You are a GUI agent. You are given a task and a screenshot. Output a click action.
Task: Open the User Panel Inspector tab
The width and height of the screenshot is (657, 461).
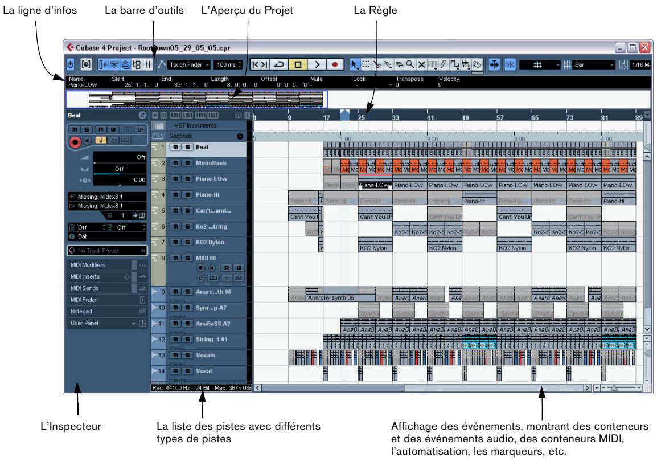107,323
